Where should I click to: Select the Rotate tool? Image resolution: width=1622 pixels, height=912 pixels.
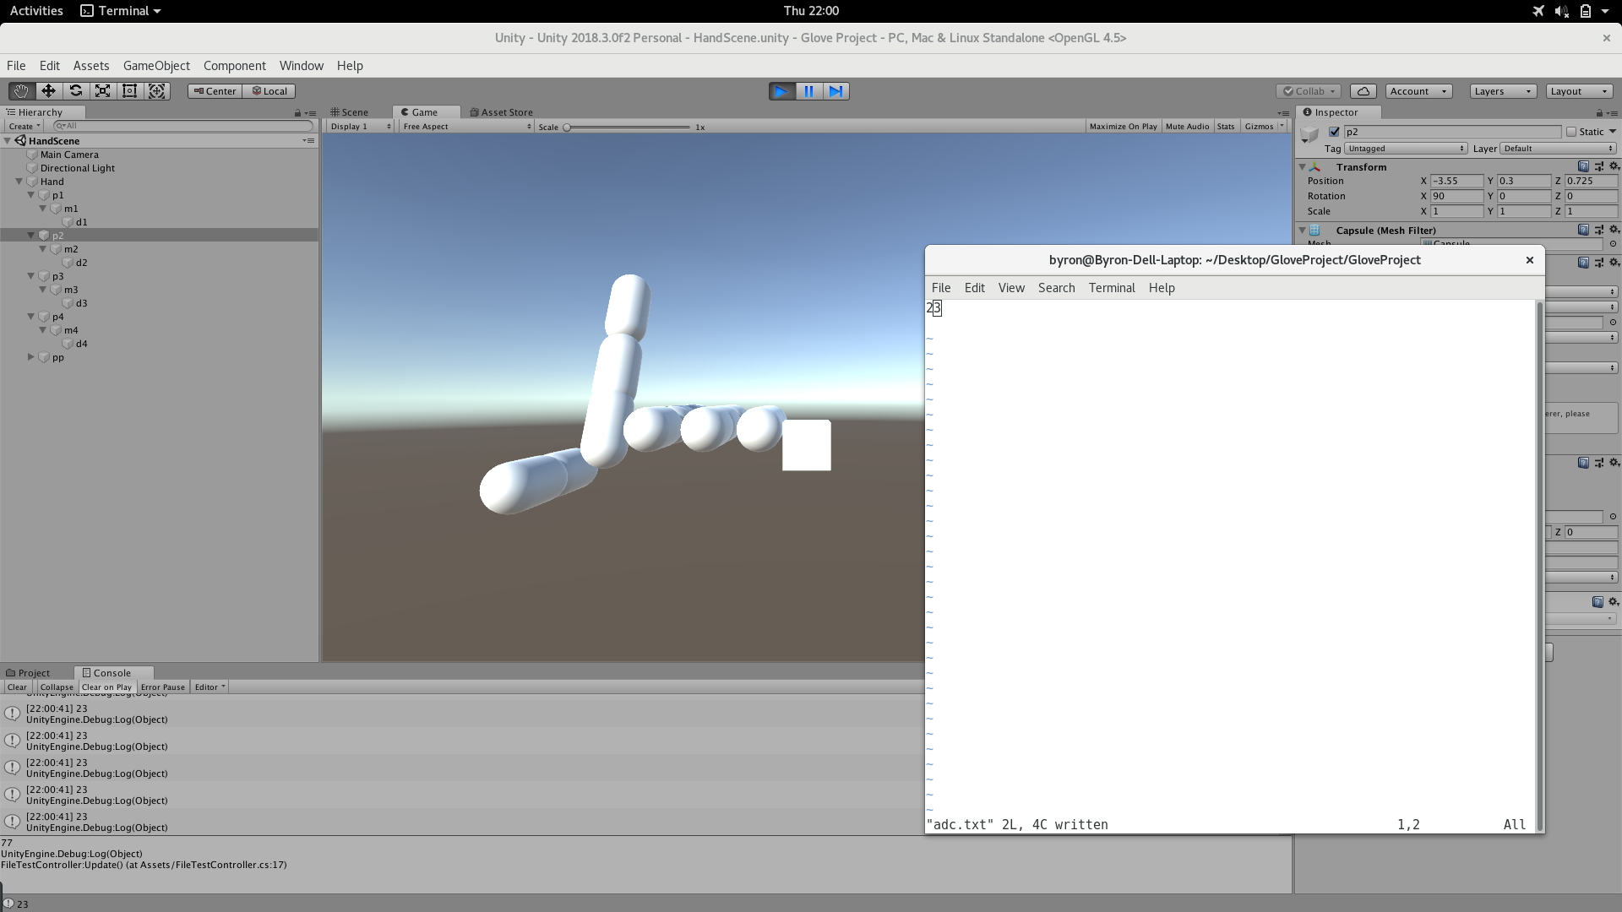pos(75,91)
